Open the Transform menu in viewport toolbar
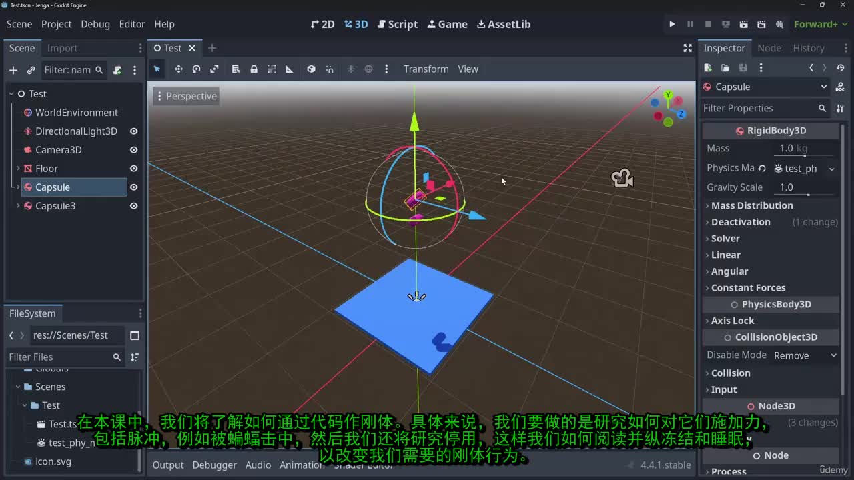Viewport: 854px width, 480px height. [426, 69]
